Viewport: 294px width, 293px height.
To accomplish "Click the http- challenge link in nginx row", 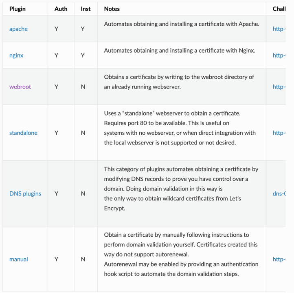I will (279, 55).
